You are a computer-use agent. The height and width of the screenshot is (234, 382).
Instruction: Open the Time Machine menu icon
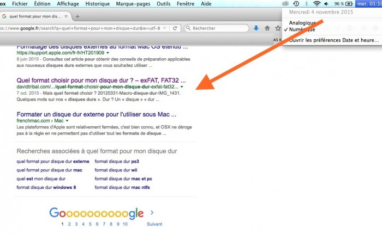click(x=296, y=4)
